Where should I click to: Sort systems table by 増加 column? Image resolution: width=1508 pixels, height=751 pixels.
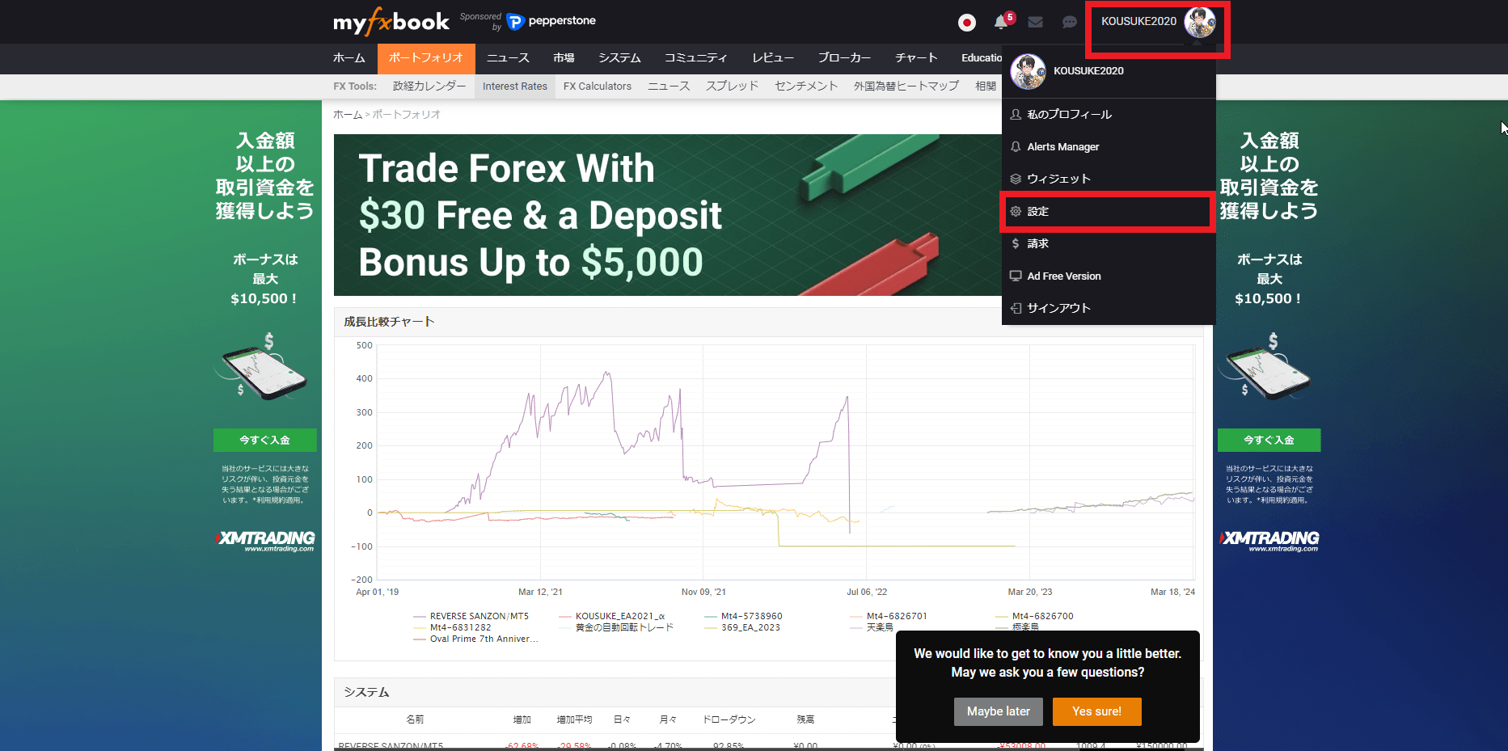pyautogui.click(x=522, y=719)
